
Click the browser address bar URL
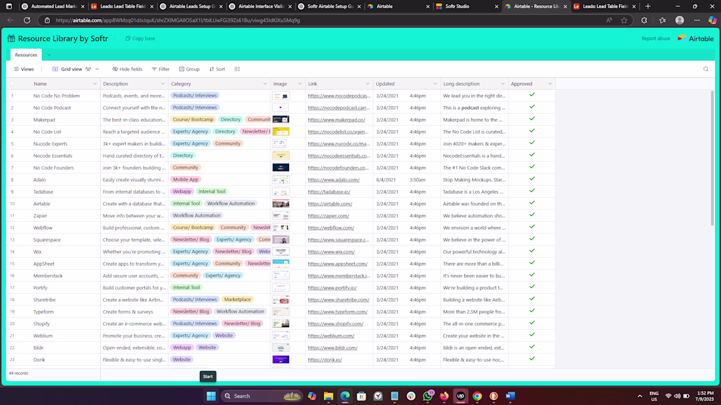[178, 20]
